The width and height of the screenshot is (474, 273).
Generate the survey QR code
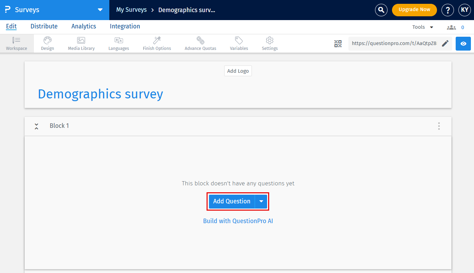(x=338, y=44)
